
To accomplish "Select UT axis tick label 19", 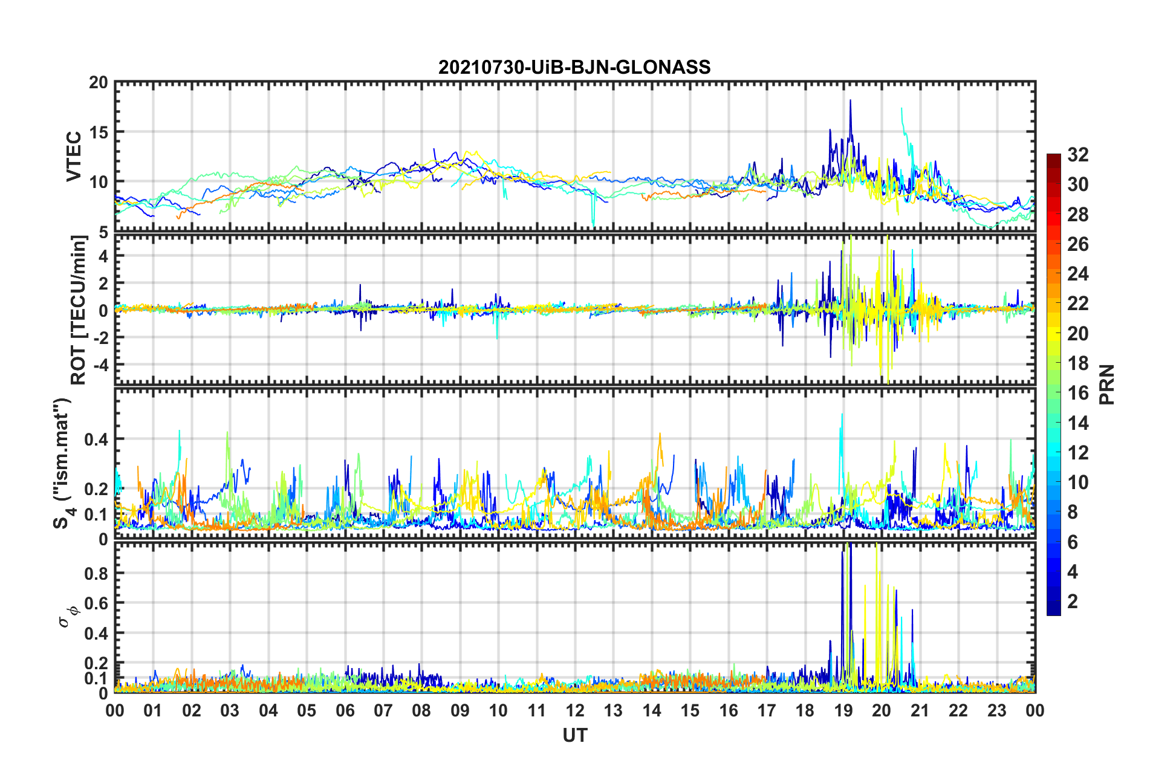I will click(x=843, y=711).
